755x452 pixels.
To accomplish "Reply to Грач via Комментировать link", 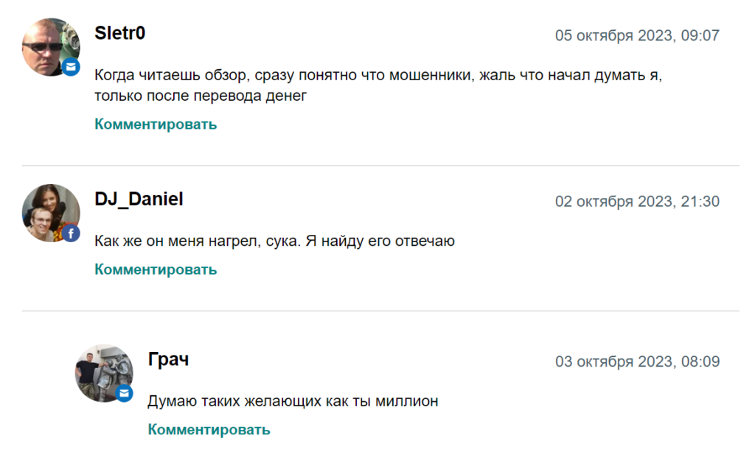I will [209, 429].
